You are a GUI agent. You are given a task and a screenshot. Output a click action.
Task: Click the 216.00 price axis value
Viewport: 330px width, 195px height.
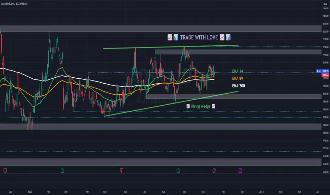pyautogui.click(x=325, y=63)
